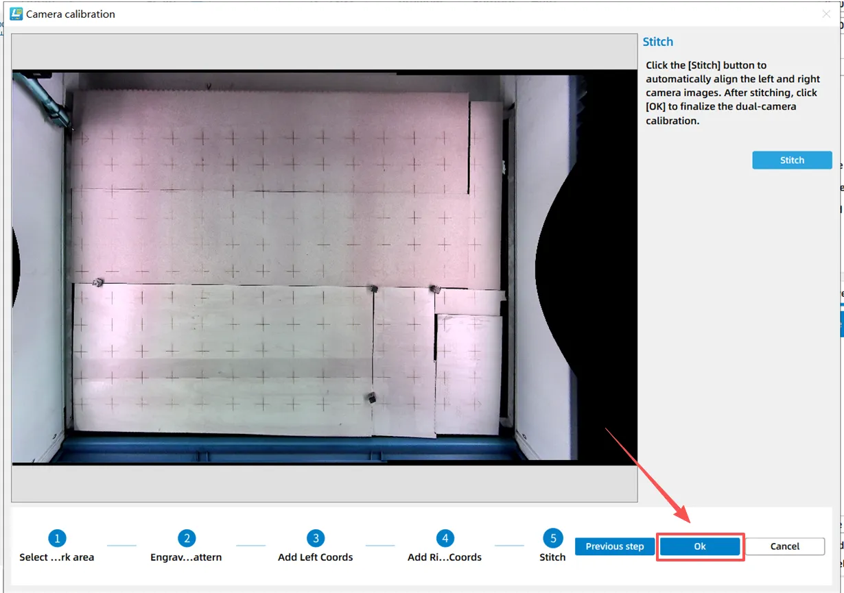Click the stitching instructions text

point(733,93)
